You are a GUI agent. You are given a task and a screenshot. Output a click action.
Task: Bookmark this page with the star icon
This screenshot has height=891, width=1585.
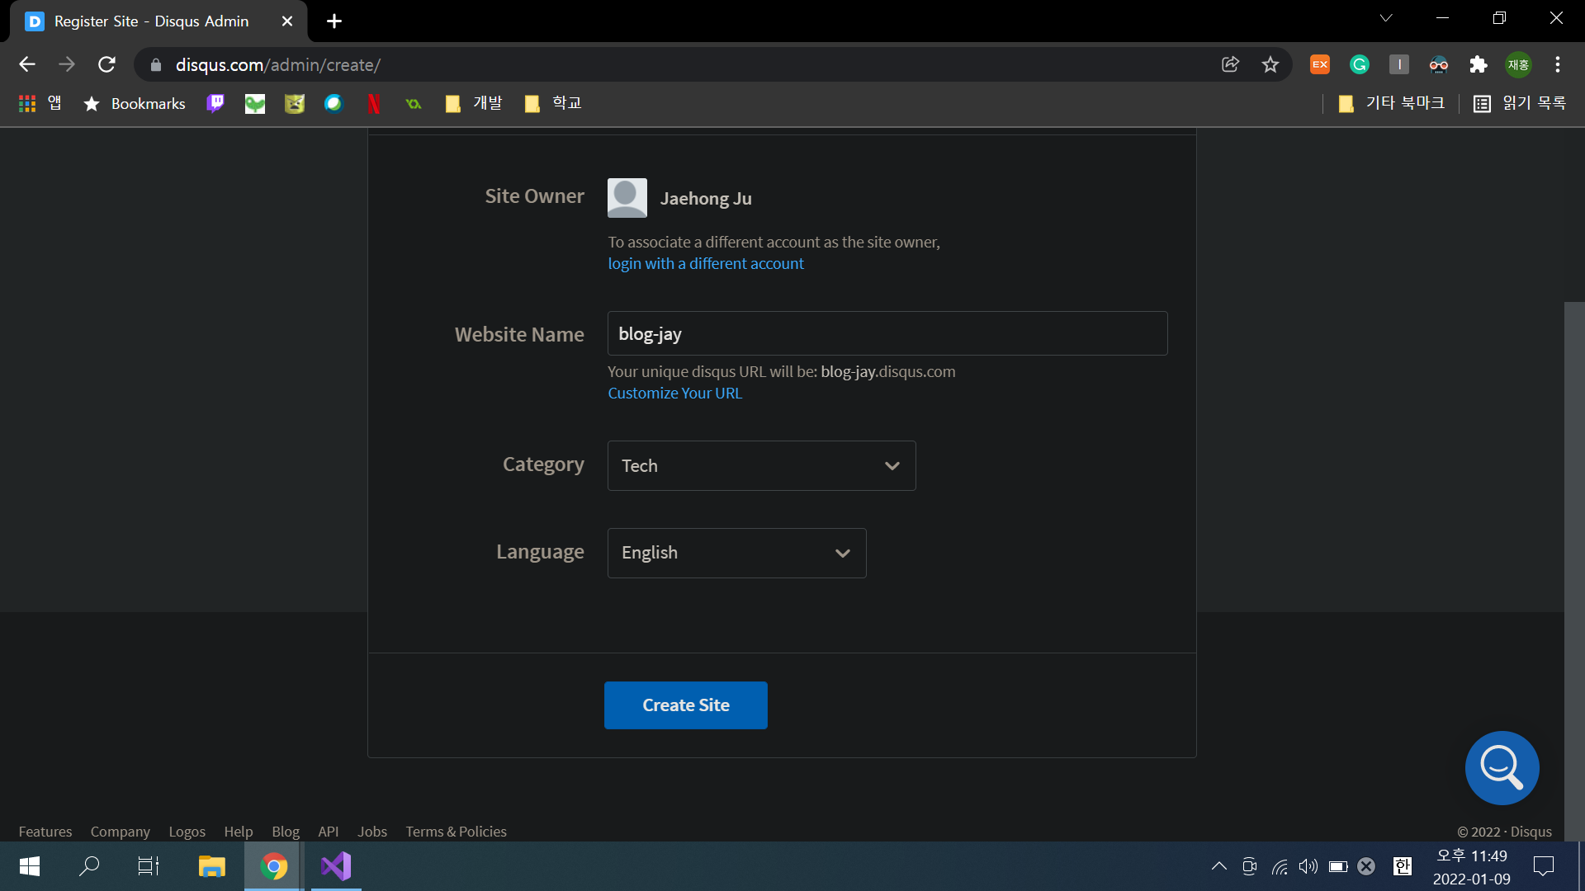click(x=1270, y=64)
